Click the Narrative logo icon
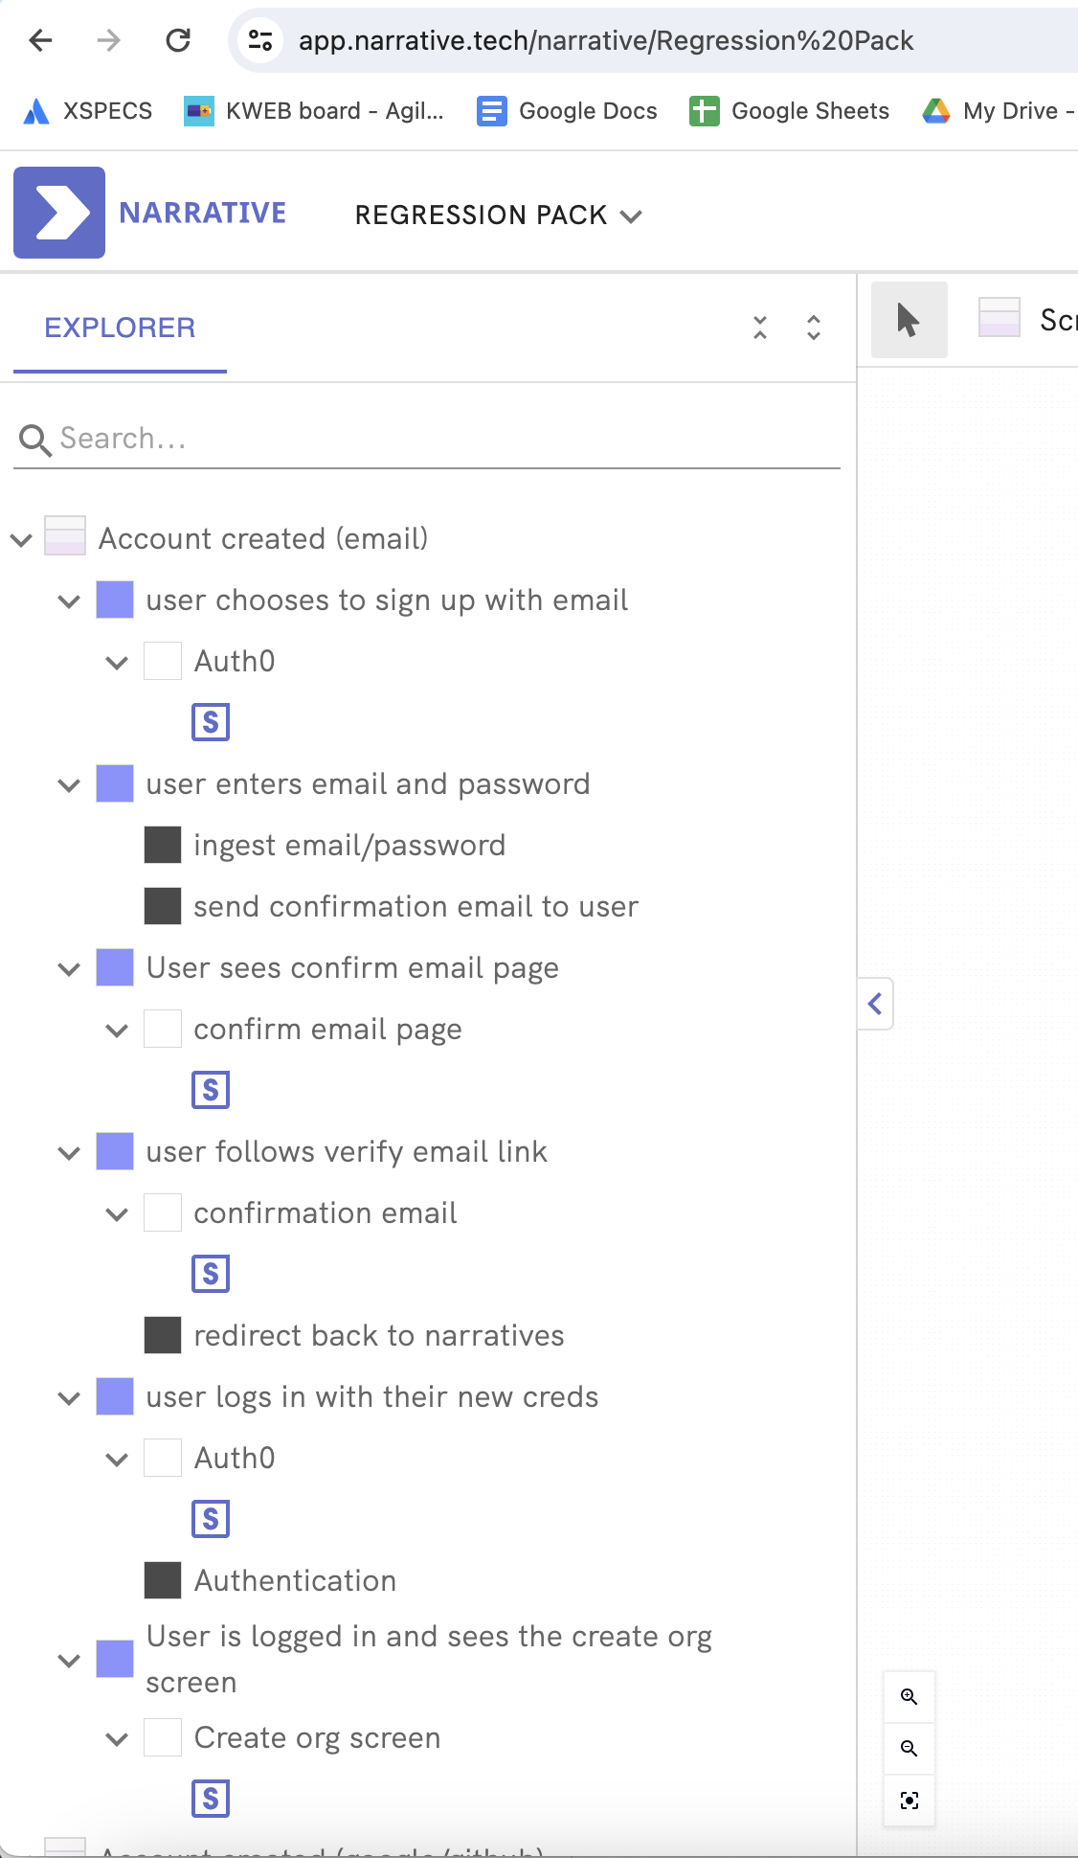Image resolution: width=1078 pixels, height=1858 pixels. pyautogui.click(x=59, y=213)
